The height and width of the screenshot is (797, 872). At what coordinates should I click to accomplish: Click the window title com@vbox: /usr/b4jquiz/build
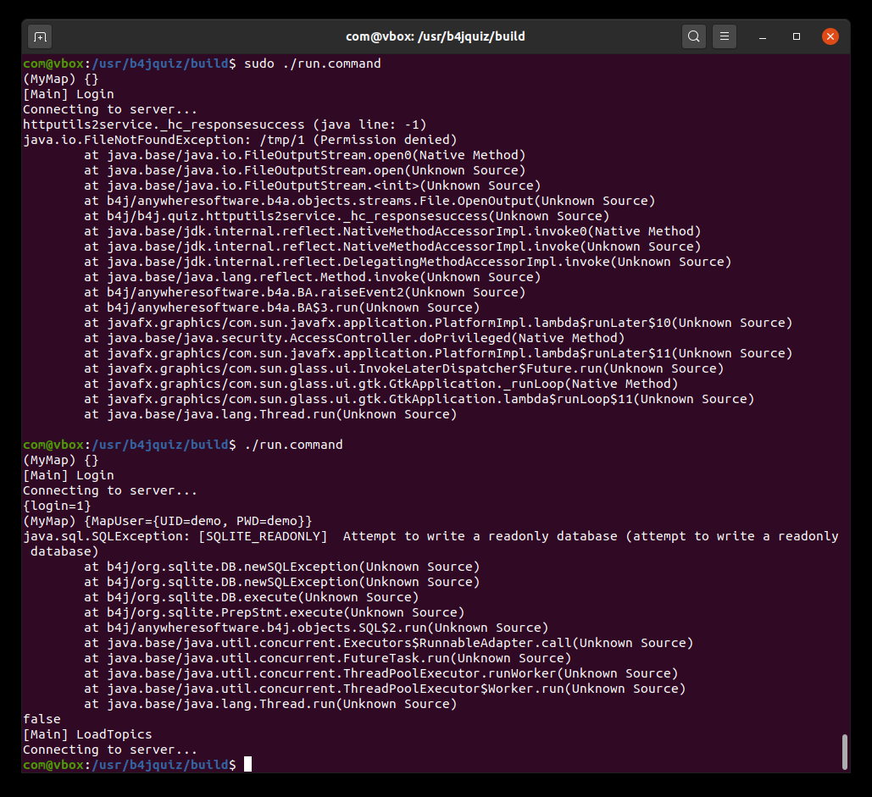436,36
